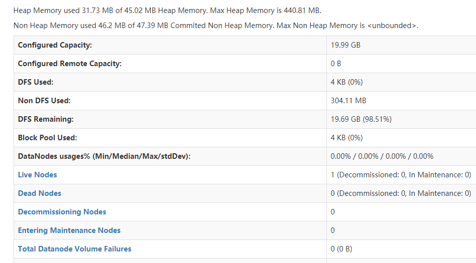Click the Live Nodes count value cell
Screen dimensions: 476x263
[x=401, y=175]
